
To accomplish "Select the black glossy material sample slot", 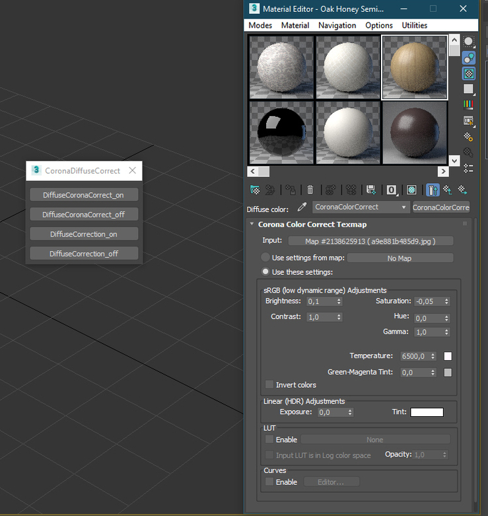I will (x=281, y=133).
